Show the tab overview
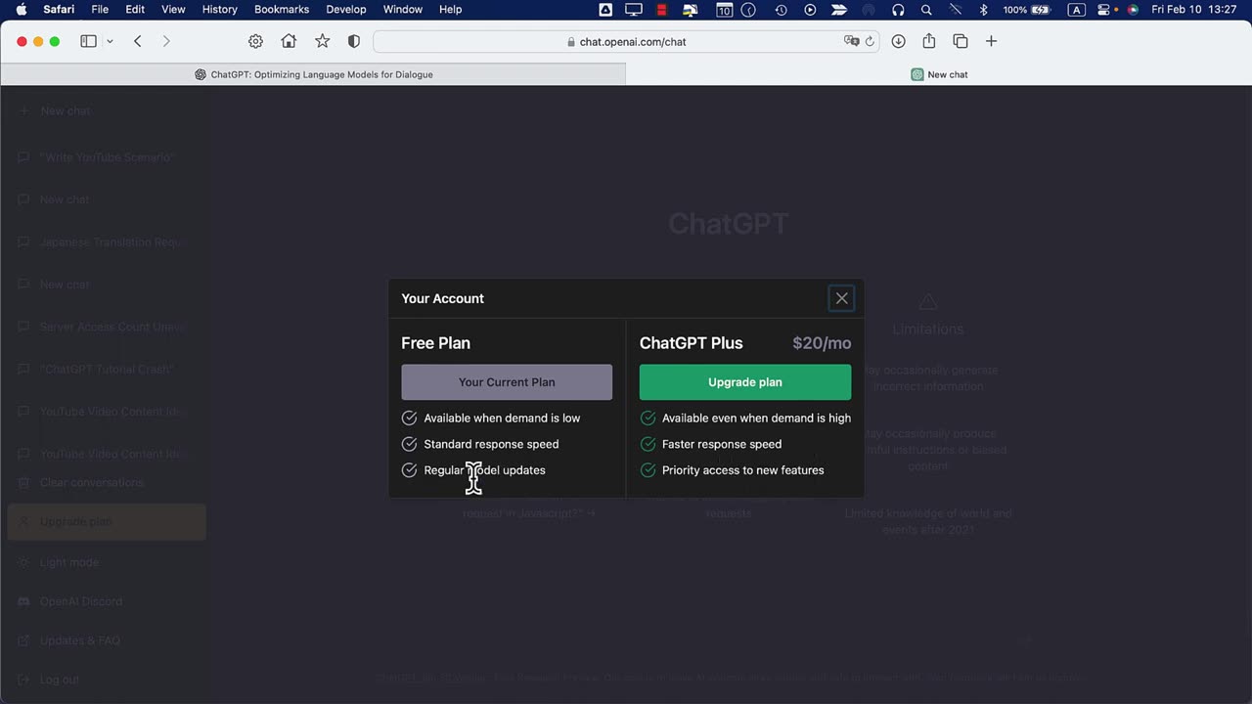This screenshot has width=1252, height=704. pos(961,41)
